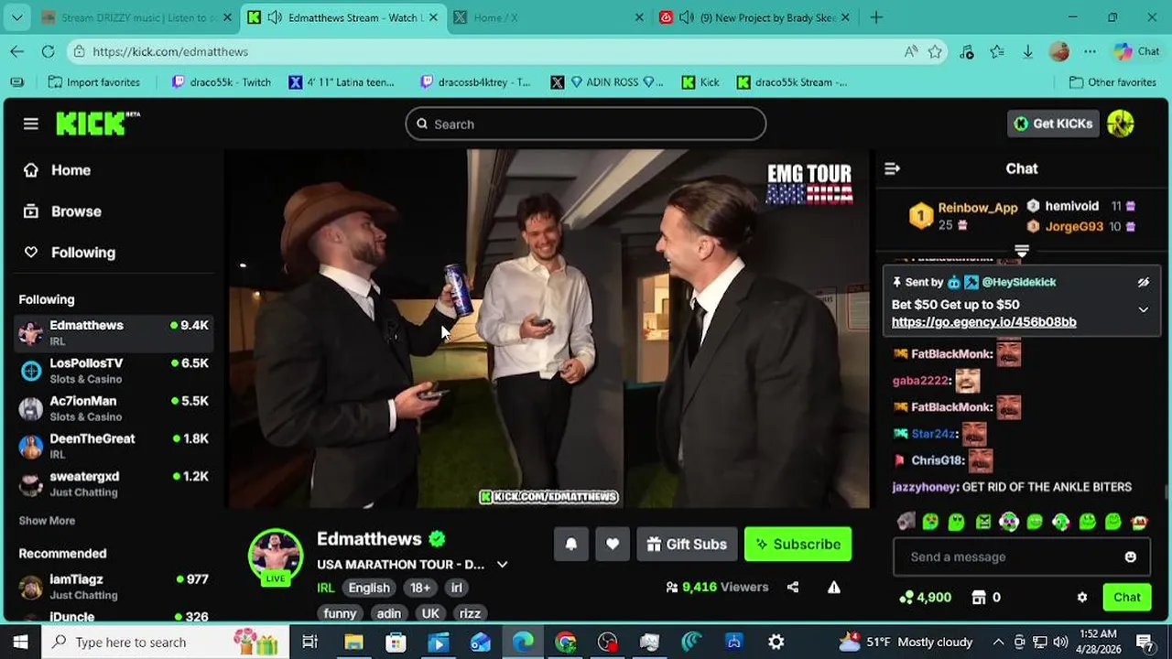The height and width of the screenshot is (659, 1172).
Task: Expand stream title USA MARATHON TOUR
Action: click(502, 565)
